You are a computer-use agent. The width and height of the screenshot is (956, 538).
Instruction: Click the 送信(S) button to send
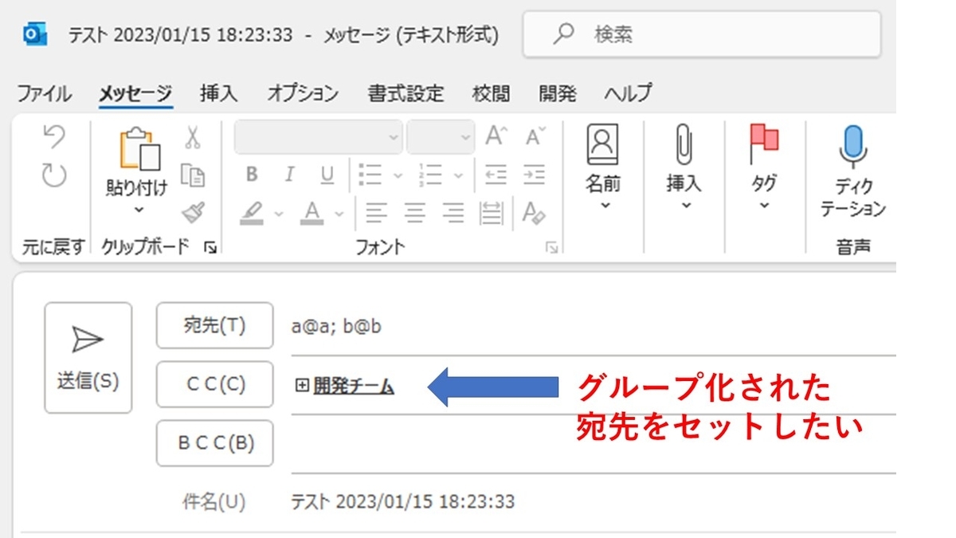tap(88, 359)
